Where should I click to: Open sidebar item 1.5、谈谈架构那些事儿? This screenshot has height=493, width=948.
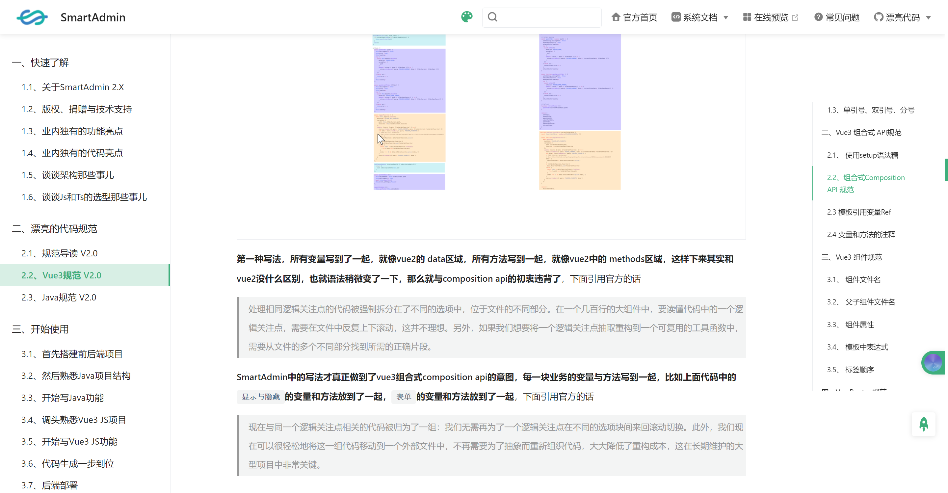pos(68,175)
